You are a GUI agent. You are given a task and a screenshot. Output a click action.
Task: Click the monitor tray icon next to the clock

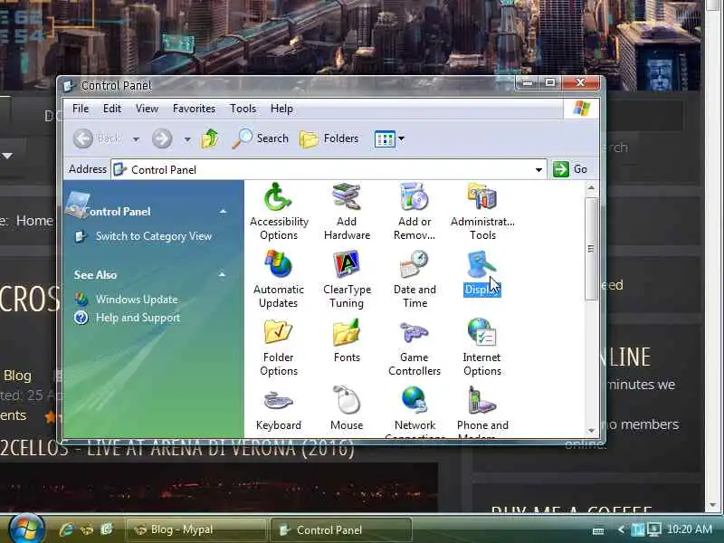point(653,529)
